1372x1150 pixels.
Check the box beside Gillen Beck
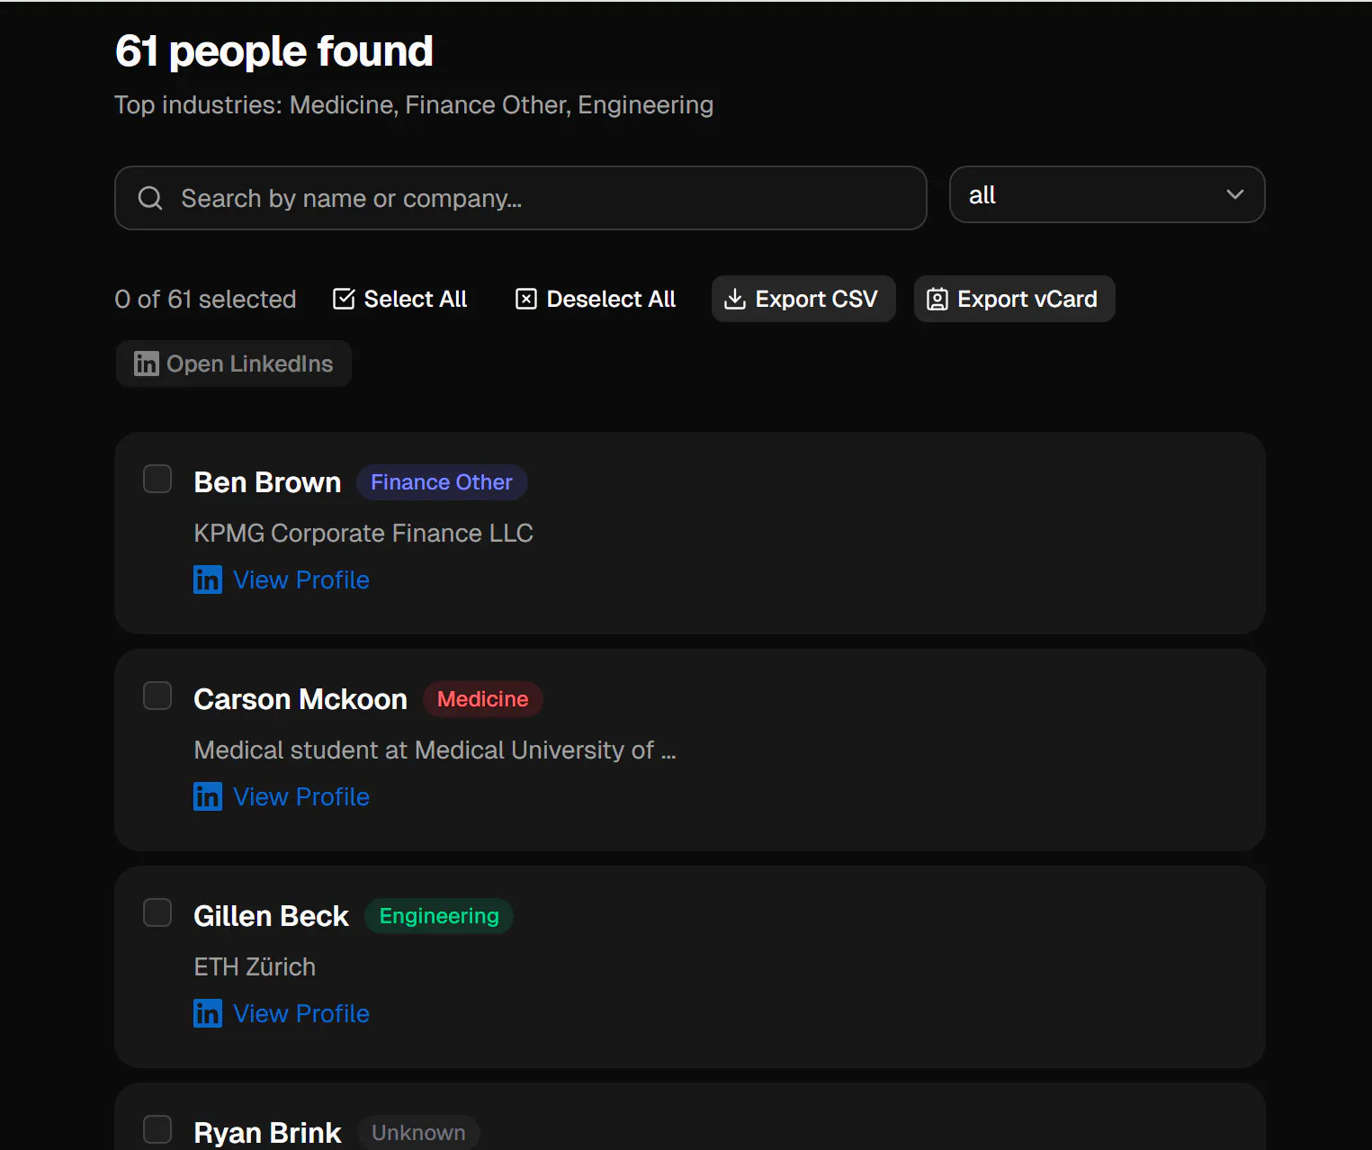tap(157, 912)
